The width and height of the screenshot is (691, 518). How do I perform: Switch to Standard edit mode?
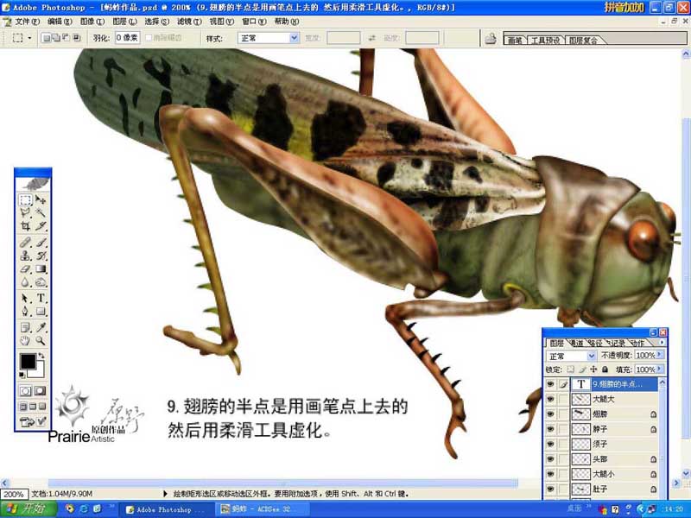(x=26, y=391)
